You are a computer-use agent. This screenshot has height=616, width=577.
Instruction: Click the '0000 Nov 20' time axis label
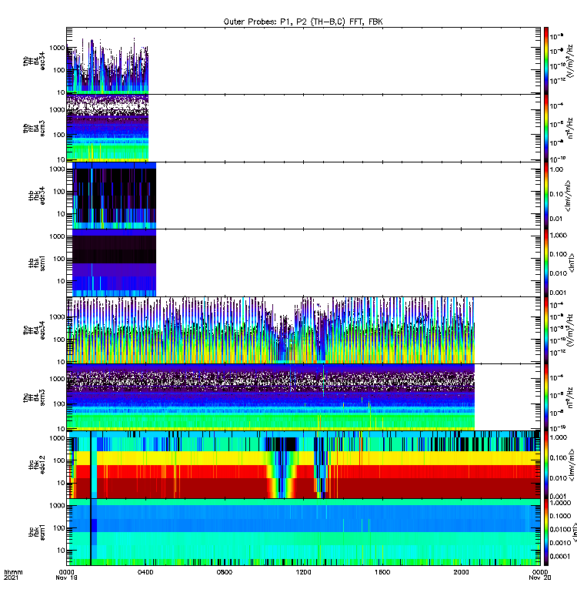[x=540, y=574]
